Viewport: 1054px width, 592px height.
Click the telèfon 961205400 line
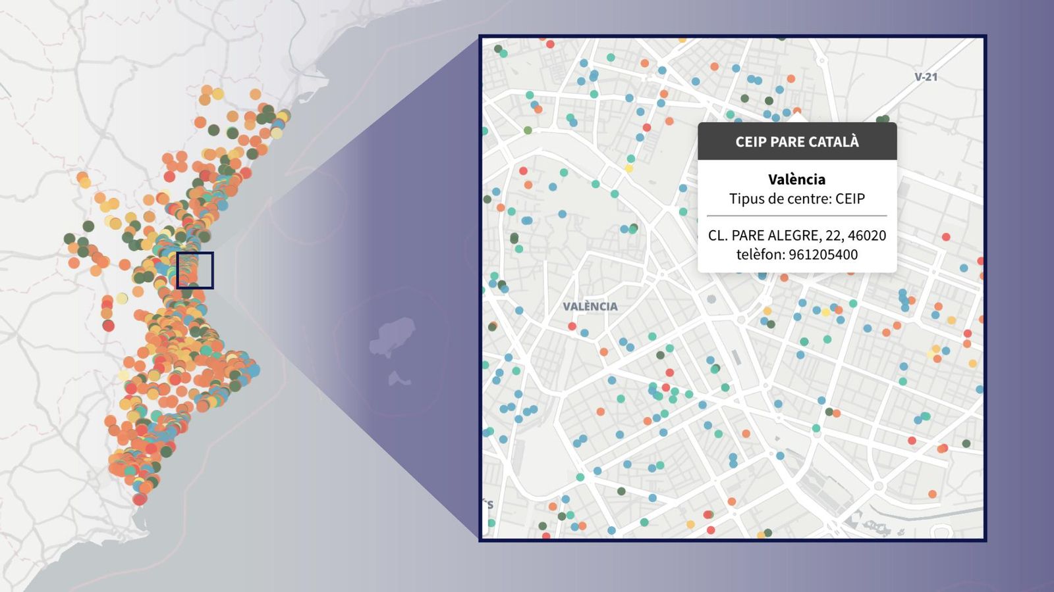pyautogui.click(x=796, y=255)
